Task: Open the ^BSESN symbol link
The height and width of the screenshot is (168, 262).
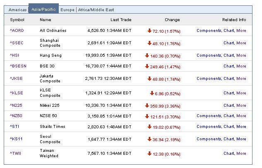Action: [x=18, y=66]
